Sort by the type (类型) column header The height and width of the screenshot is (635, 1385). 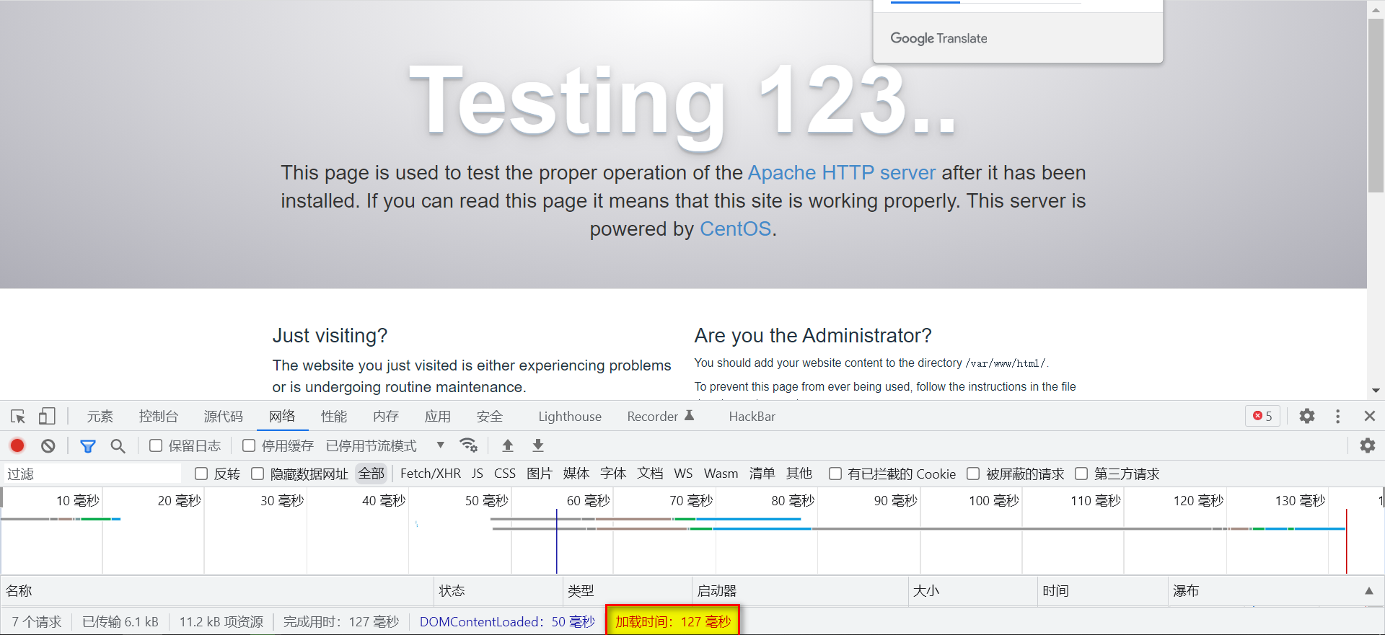tap(627, 591)
